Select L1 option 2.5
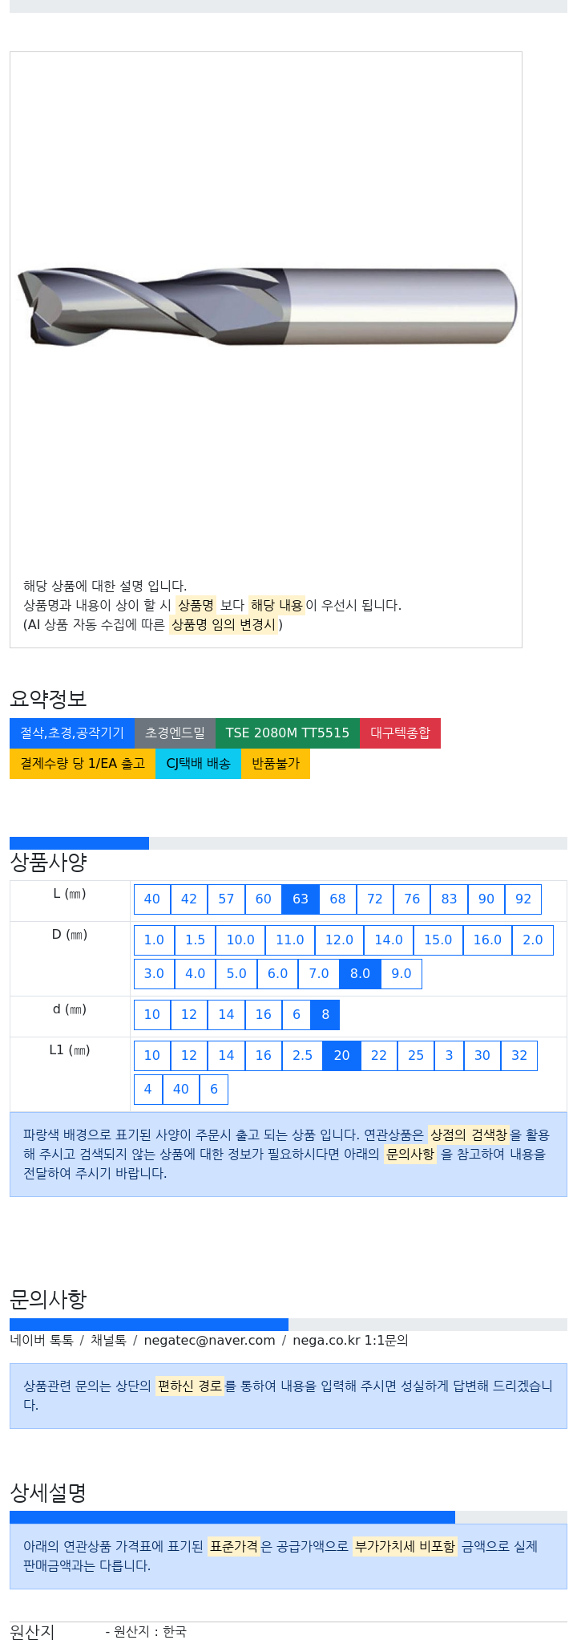This screenshot has height=1648, width=577. pos(302,1056)
